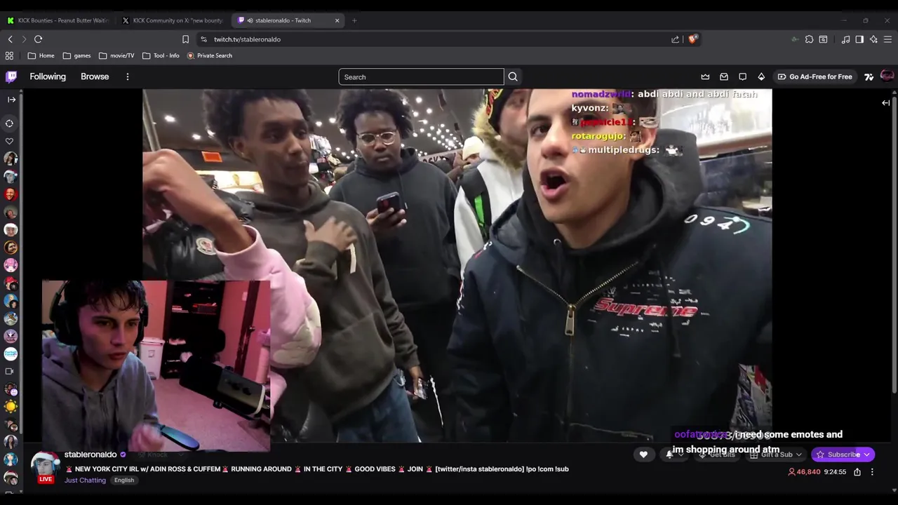Open Home bookmark
Viewport: 898px width, 505px height.
click(41, 55)
